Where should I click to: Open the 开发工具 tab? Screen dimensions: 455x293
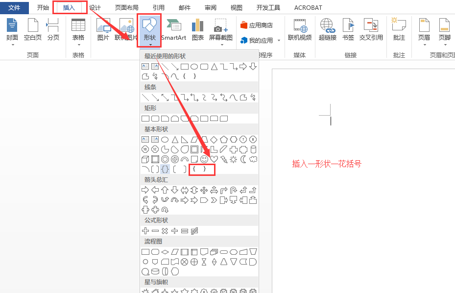(x=268, y=7)
